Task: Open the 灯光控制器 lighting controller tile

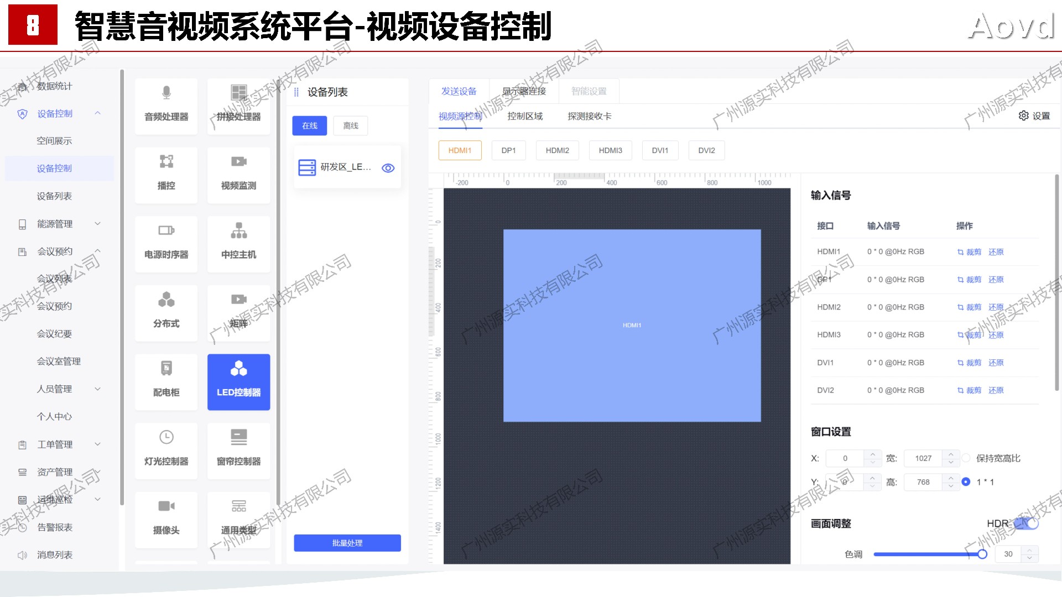Action: (x=166, y=450)
